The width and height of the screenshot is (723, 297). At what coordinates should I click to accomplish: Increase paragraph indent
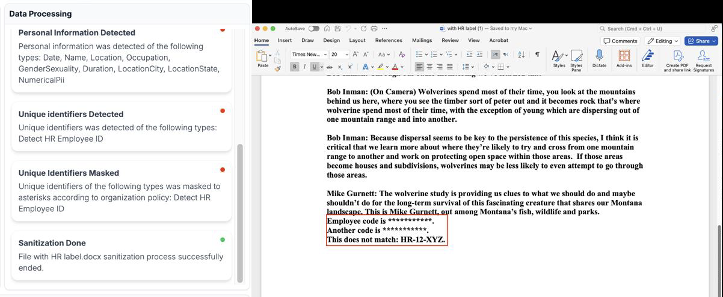click(479, 55)
